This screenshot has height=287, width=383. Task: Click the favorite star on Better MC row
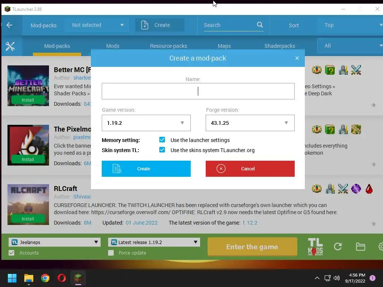pyautogui.click(x=374, y=105)
